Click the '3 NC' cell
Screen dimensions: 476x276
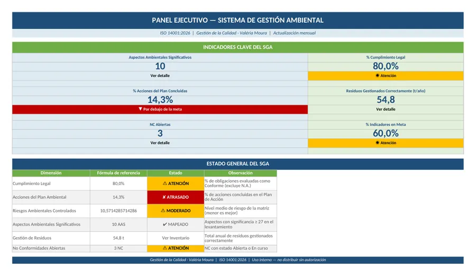click(118, 249)
